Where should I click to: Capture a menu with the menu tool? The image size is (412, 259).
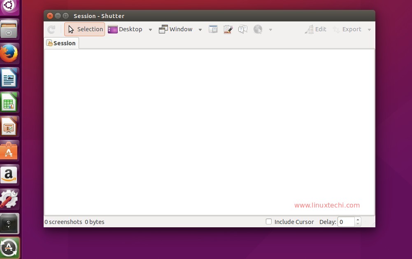228,29
